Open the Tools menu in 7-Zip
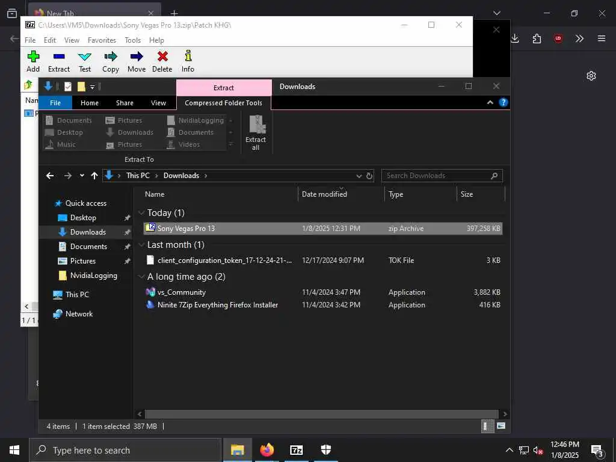 click(133, 40)
